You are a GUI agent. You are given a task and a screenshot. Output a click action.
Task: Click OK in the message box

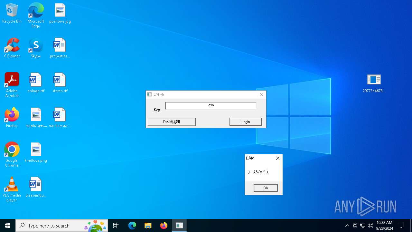[x=266, y=188]
